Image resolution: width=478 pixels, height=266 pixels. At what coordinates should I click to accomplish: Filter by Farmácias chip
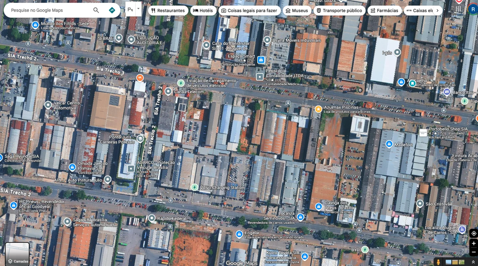click(x=384, y=11)
